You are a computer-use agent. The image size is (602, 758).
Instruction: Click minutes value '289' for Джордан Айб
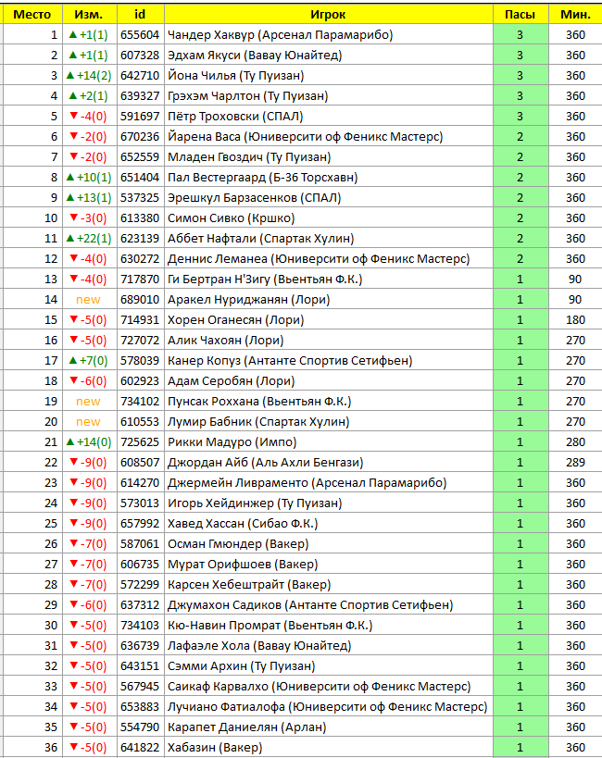tap(575, 462)
